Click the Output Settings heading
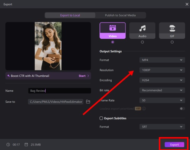This screenshot has height=150, width=190. [111, 51]
